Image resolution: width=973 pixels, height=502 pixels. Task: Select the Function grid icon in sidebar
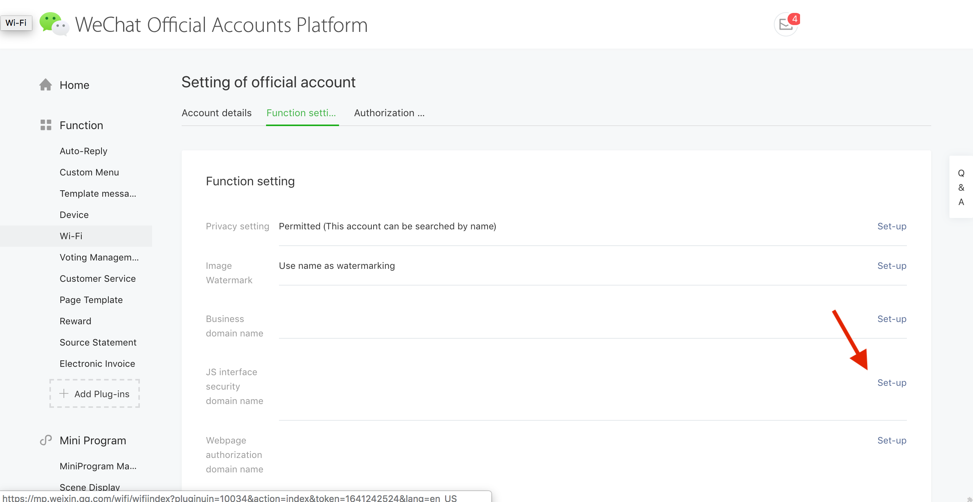45,125
